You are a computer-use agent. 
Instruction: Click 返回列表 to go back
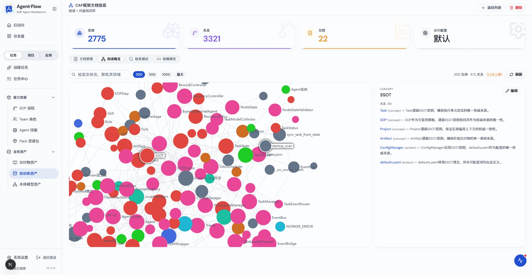pyautogui.click(x=491, y=8)
